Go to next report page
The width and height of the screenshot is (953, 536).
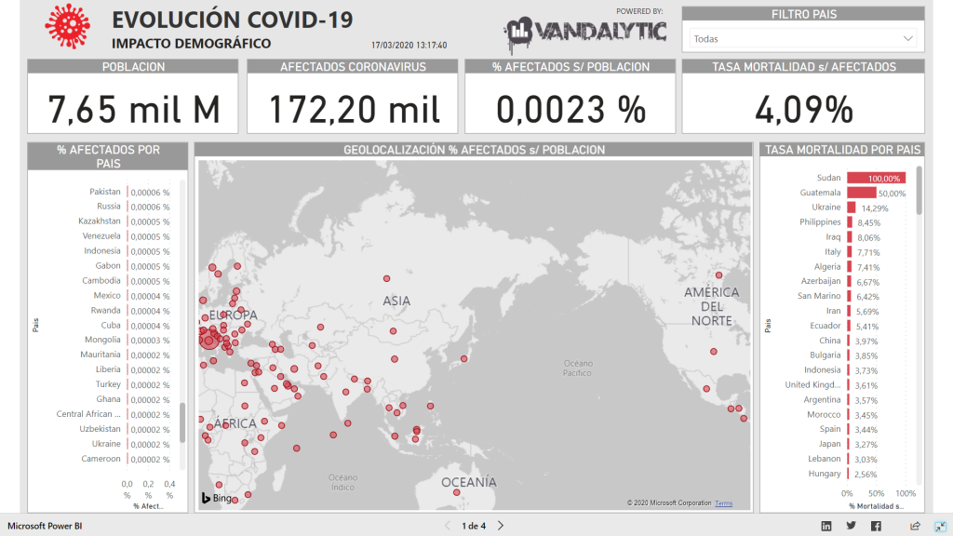(x=501, y=526)
